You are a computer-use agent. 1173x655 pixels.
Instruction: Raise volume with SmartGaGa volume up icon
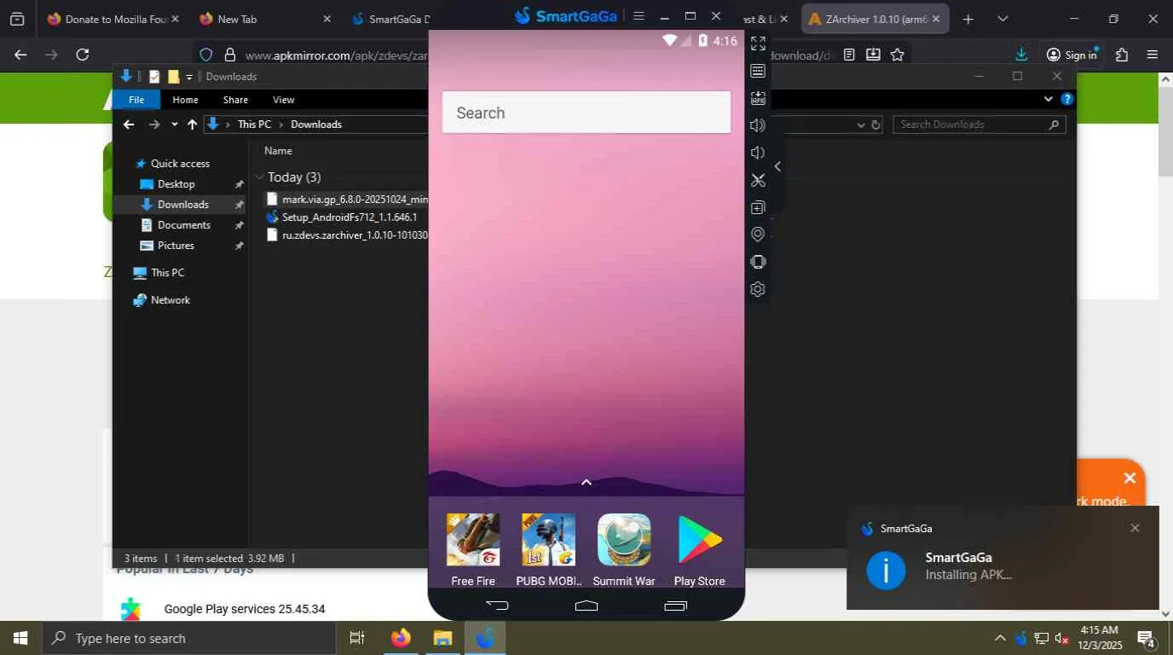758,125
